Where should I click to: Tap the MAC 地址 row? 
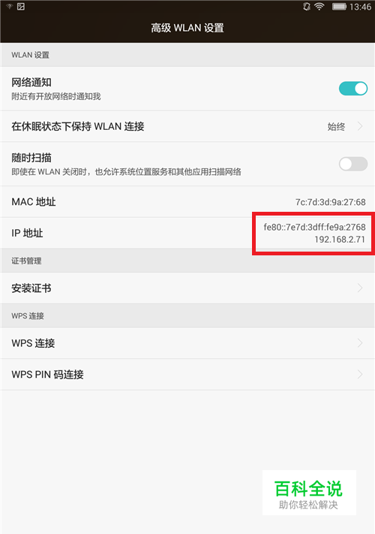[x=187, y=201]
